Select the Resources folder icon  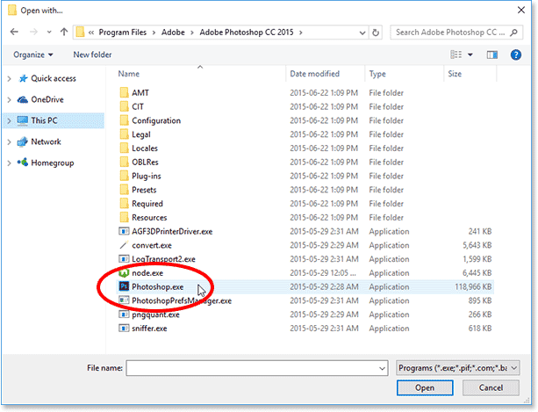click(124, 217)
